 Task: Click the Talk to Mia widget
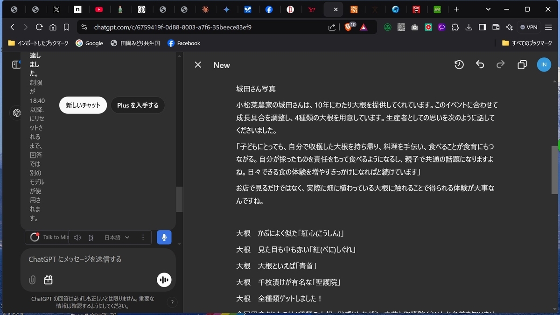[49, 237]
